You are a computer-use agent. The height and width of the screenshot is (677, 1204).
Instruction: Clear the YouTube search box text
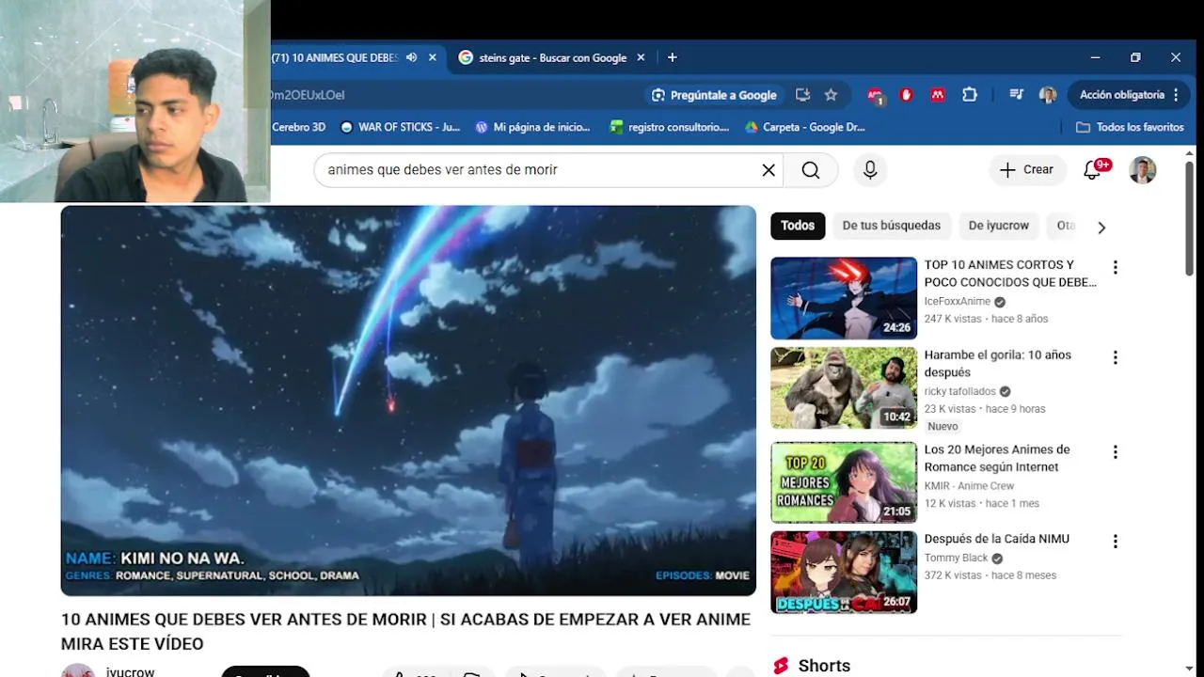click(768, 170)
